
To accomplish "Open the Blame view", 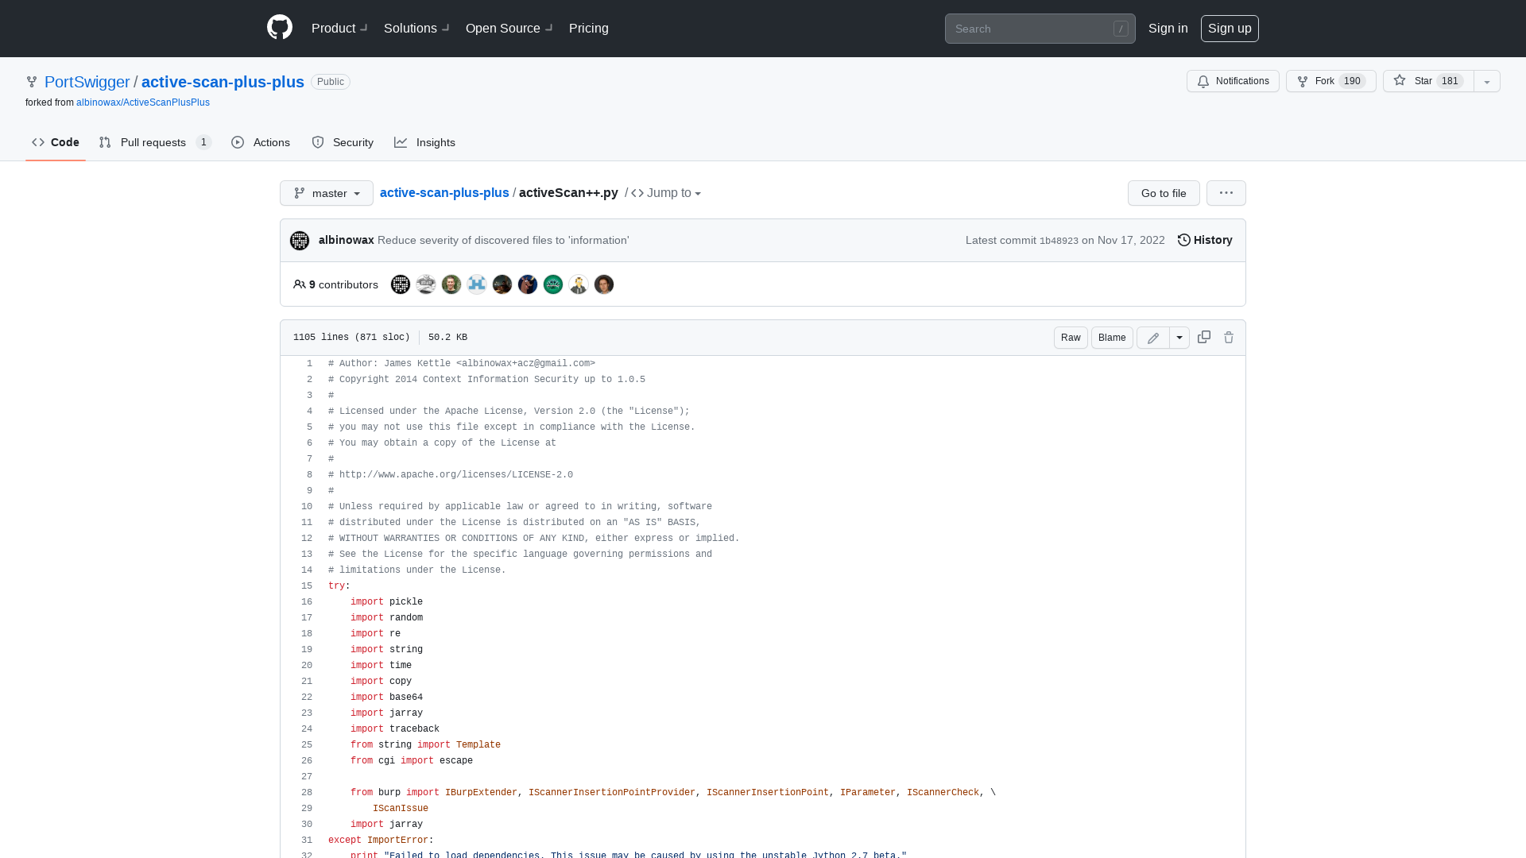I will 1112,338.
